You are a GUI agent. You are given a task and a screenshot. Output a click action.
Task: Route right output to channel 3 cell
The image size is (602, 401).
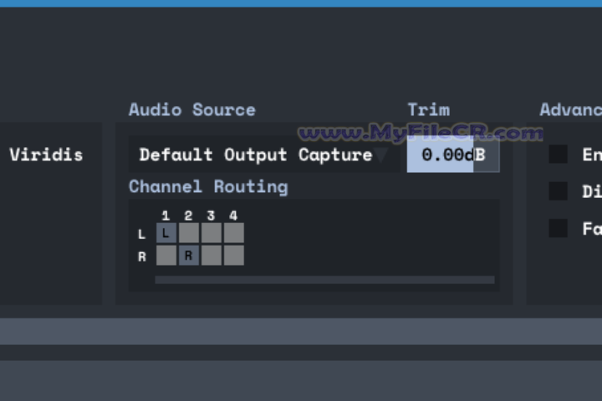(x=211, y=256)
